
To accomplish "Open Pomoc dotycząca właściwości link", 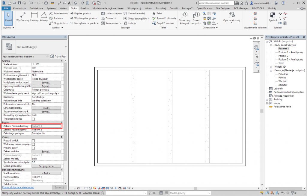I will pyautogui.click(x=18, y=187).
